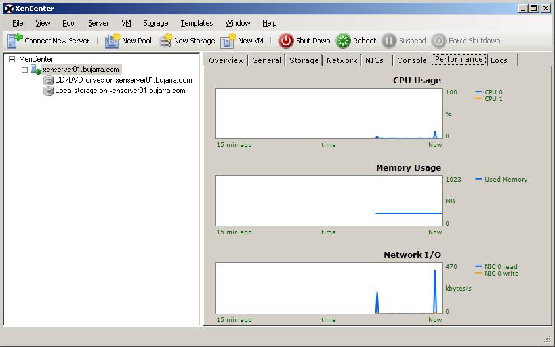This screenshot has height=347, width=555.
Task: Maximize the XenCenter window
Action: (x=534, y=9)
